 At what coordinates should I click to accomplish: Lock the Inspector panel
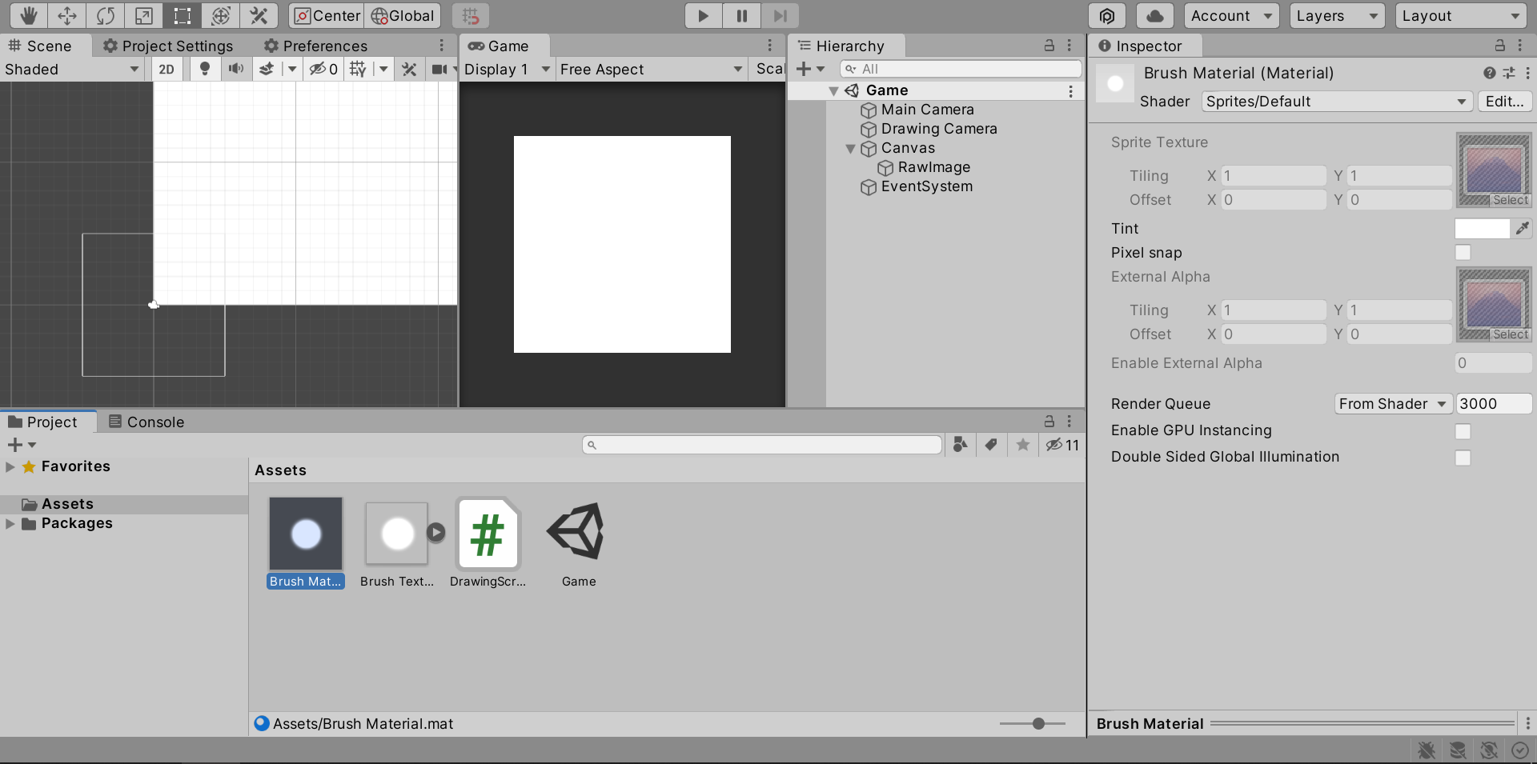click(1499, 46)
